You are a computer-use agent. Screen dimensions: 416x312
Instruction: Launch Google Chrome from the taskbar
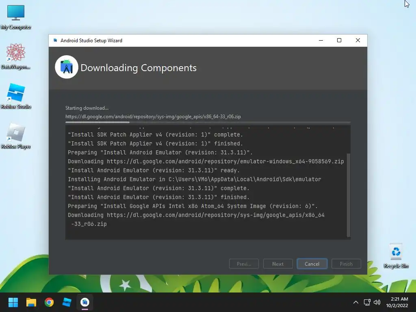click(49, 302)
